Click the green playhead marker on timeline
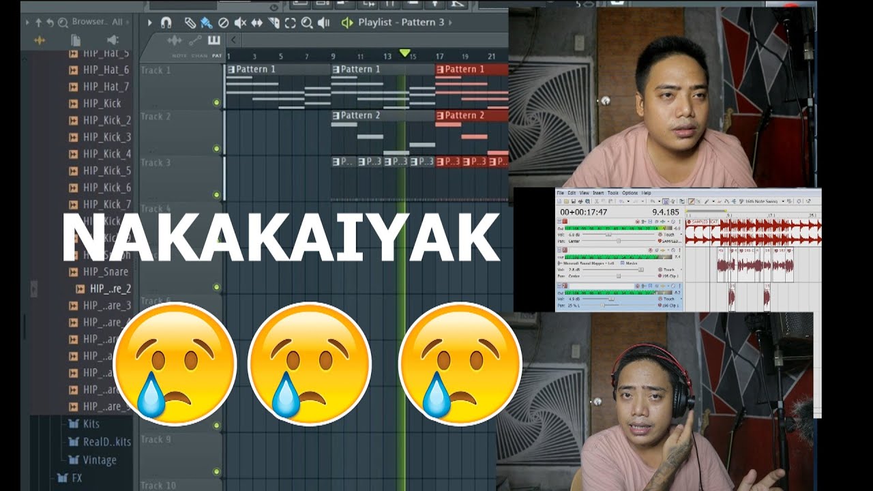This screenshot has width=873, height=491. [x=404, y=53]
